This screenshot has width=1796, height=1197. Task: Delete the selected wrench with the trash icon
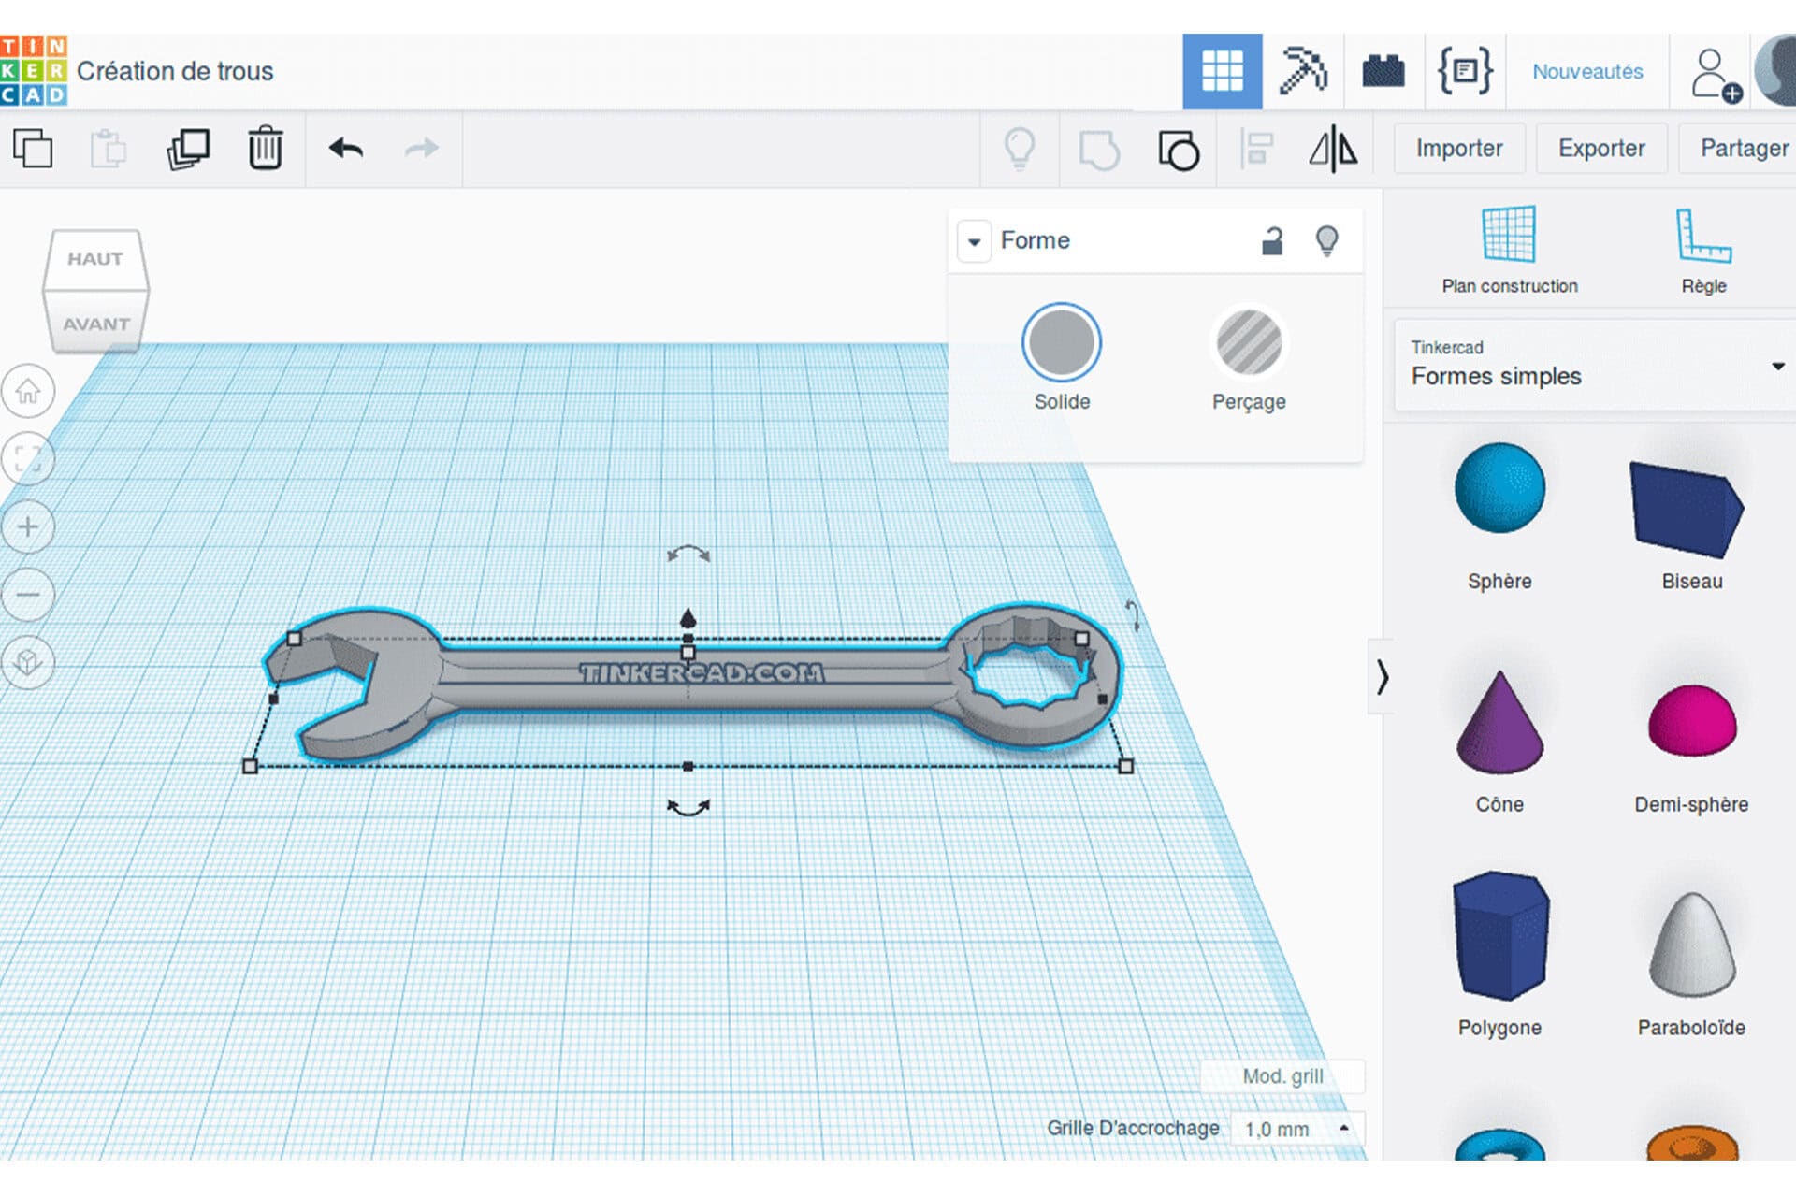pyautogui.click(x=266, y=148)
